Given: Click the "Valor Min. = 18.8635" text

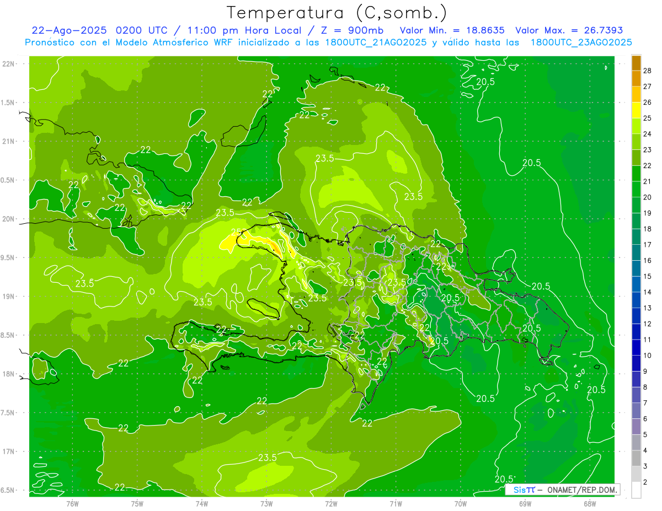Looking at the screenshot, I should [452, 30].
